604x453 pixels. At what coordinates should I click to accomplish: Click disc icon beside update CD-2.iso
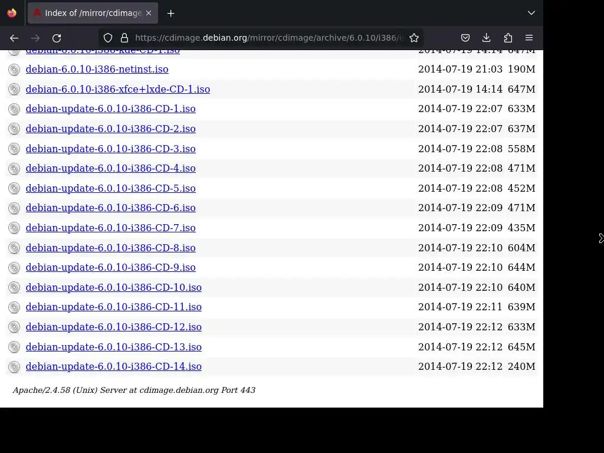[14, 129]
